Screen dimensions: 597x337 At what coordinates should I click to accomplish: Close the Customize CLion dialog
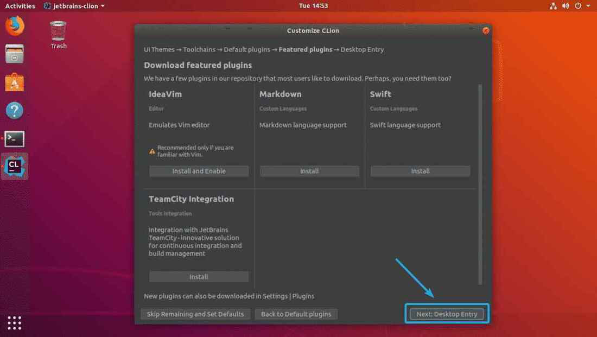coord(486,30)
